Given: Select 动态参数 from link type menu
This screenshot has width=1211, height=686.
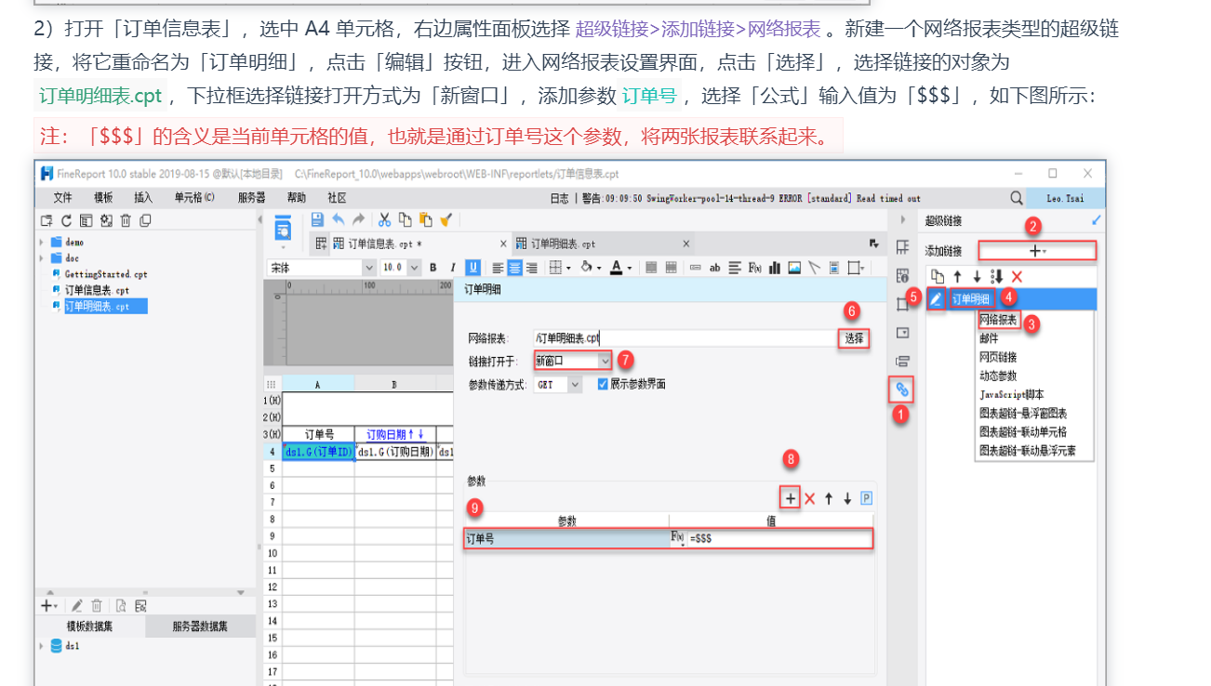Looking at the screenshot, I should point(998,376).
